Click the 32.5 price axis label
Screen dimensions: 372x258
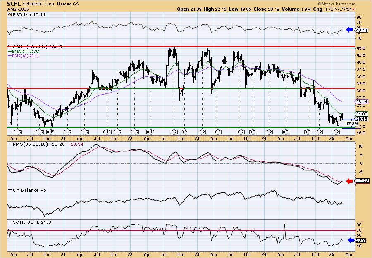click(361, 84)
